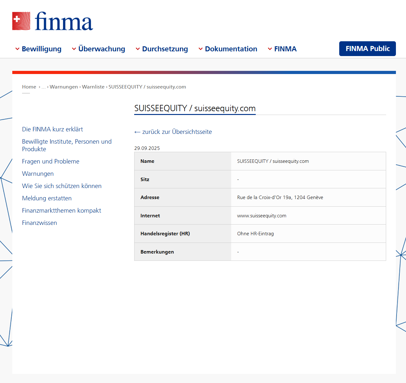Click the page heading SUISSEEQUITY / suisseequity.com

point(195,108)
